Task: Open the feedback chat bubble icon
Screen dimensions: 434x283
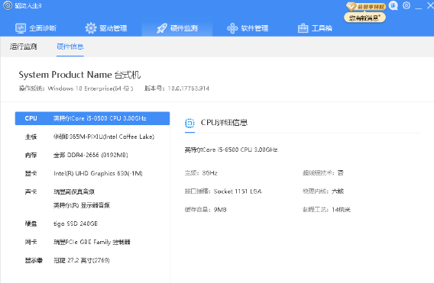Action: [x=393, y=5]
